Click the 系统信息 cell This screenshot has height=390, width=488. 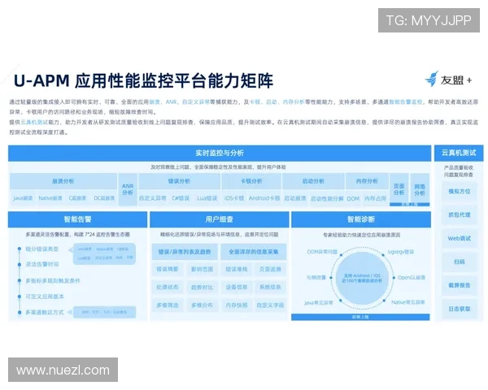[x=270, y=288]
